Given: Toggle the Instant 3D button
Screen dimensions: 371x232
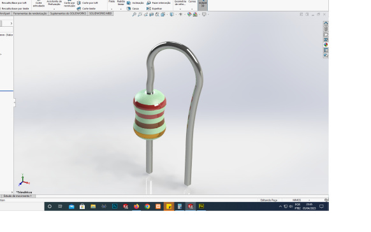Looking at the screenshot, I should click(x=203, y=4).
